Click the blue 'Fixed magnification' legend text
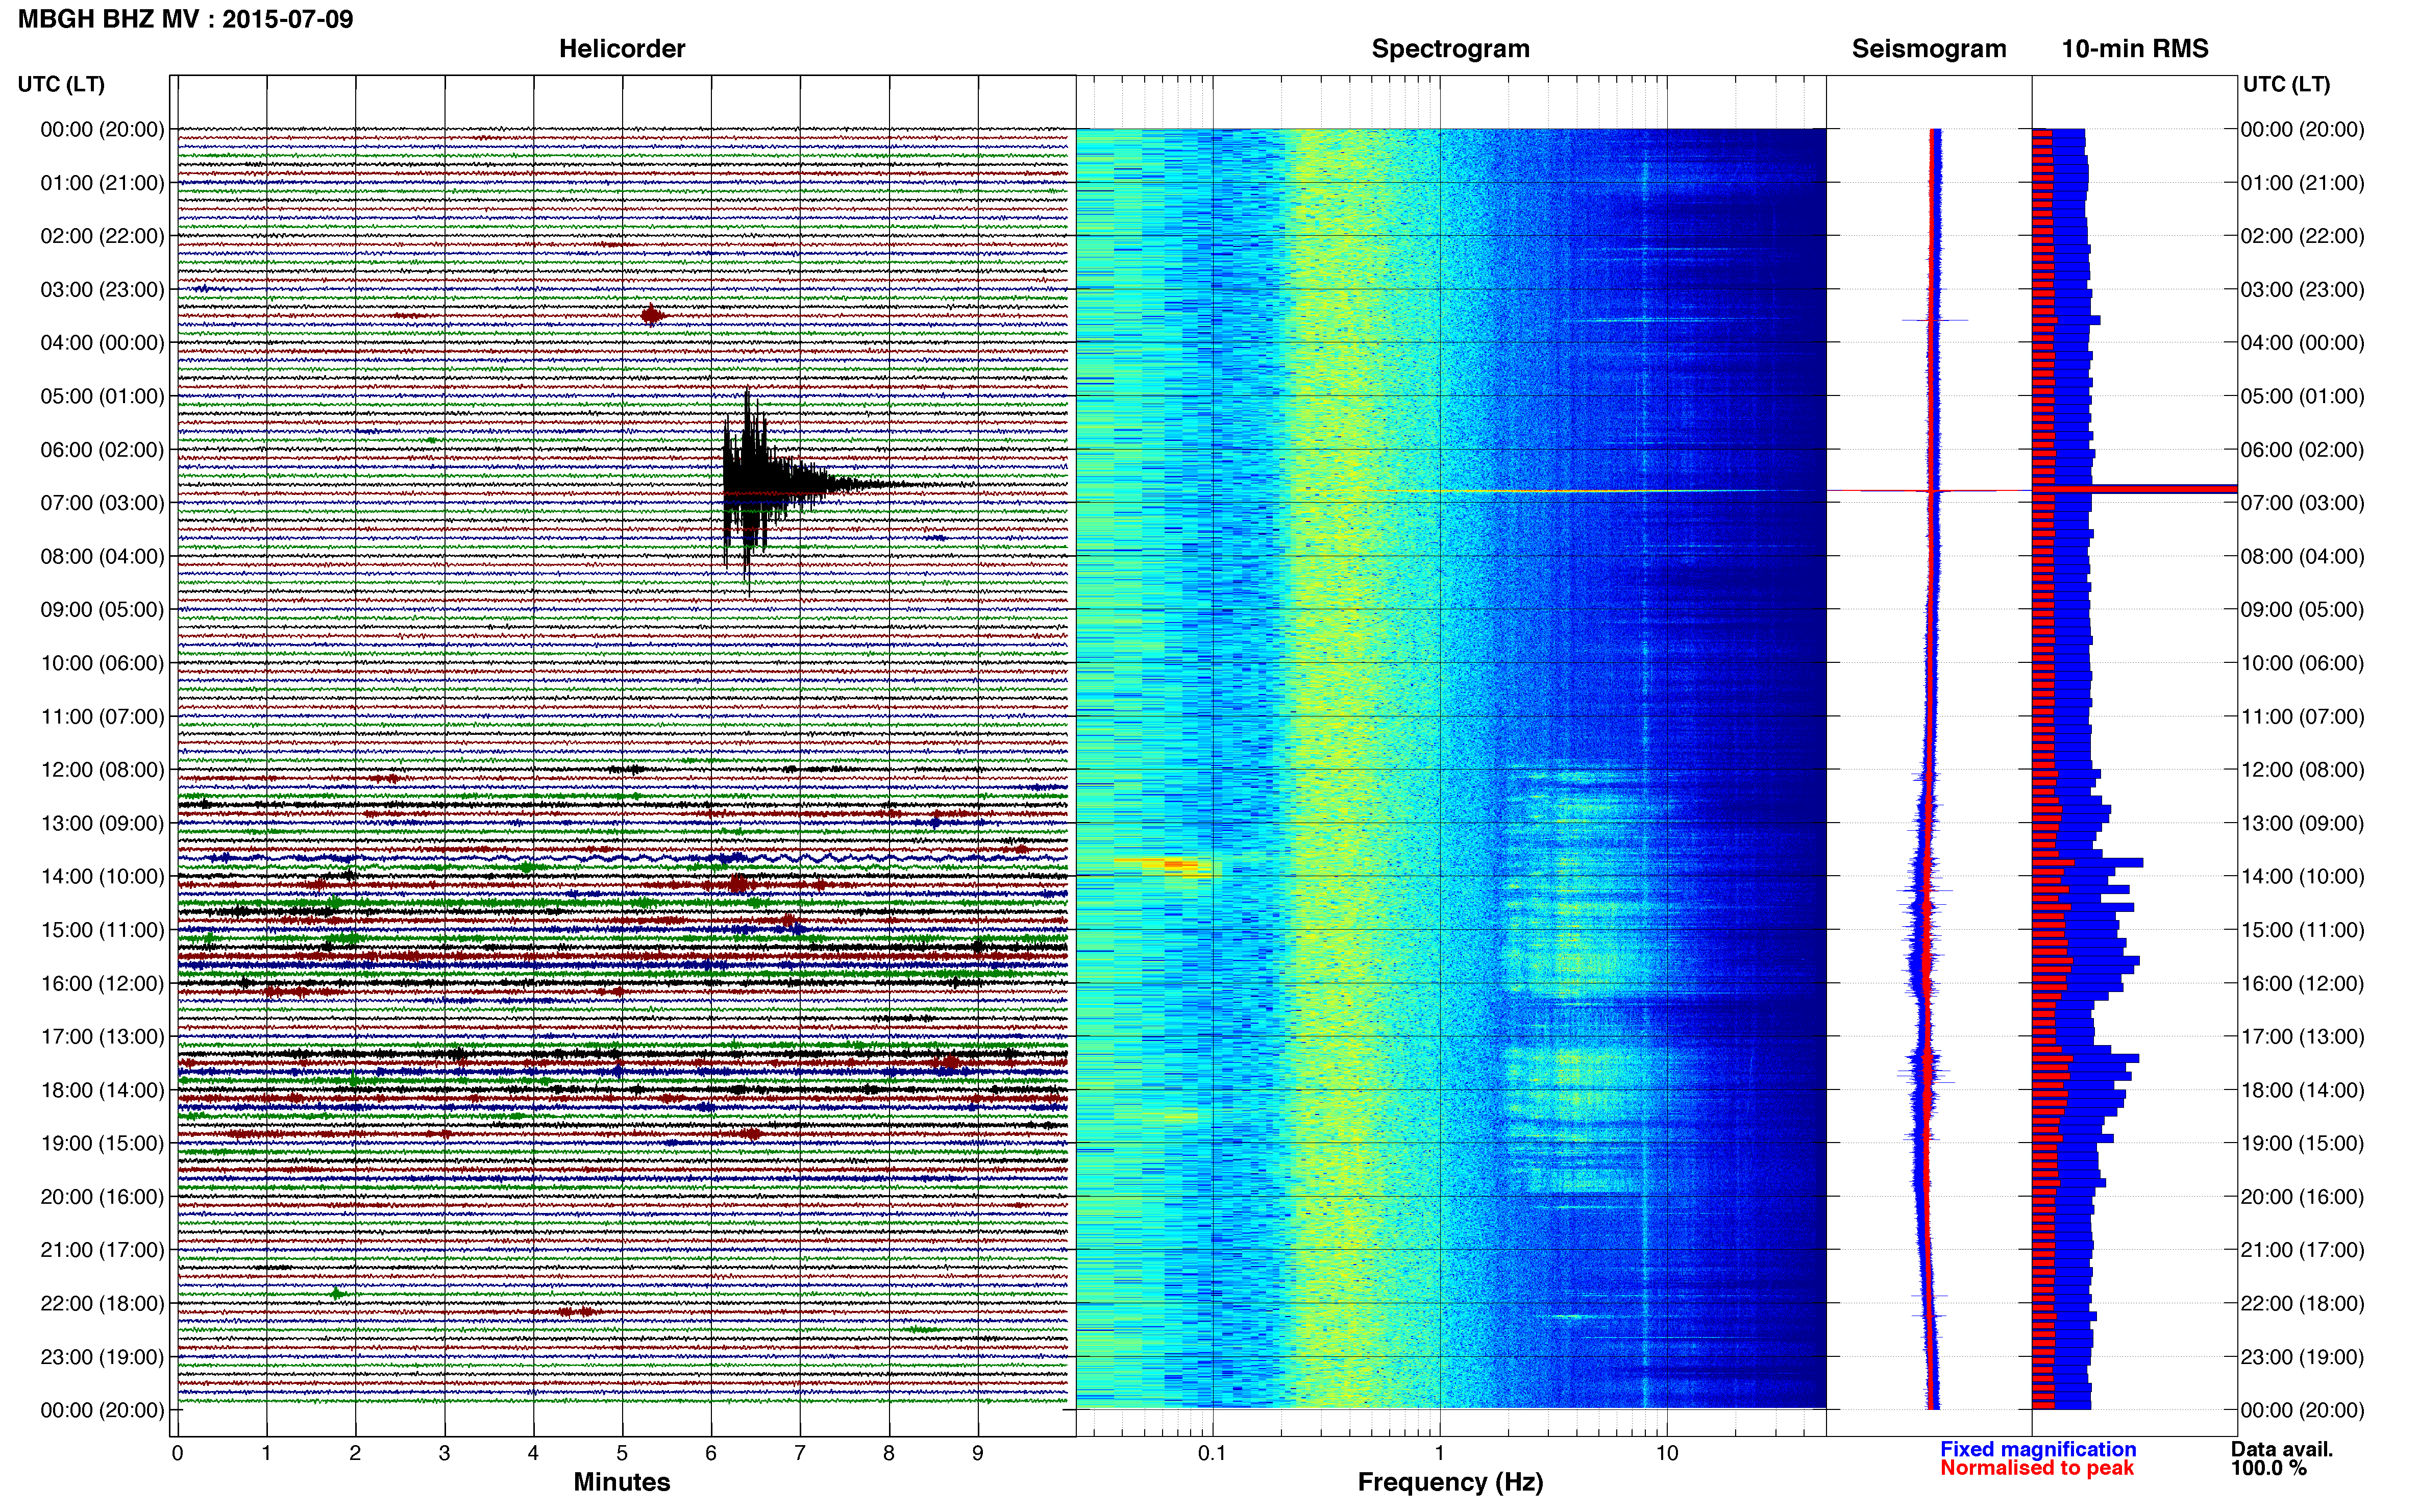Viewport: 2419px width, 1512px height. coord(2038,1449)
